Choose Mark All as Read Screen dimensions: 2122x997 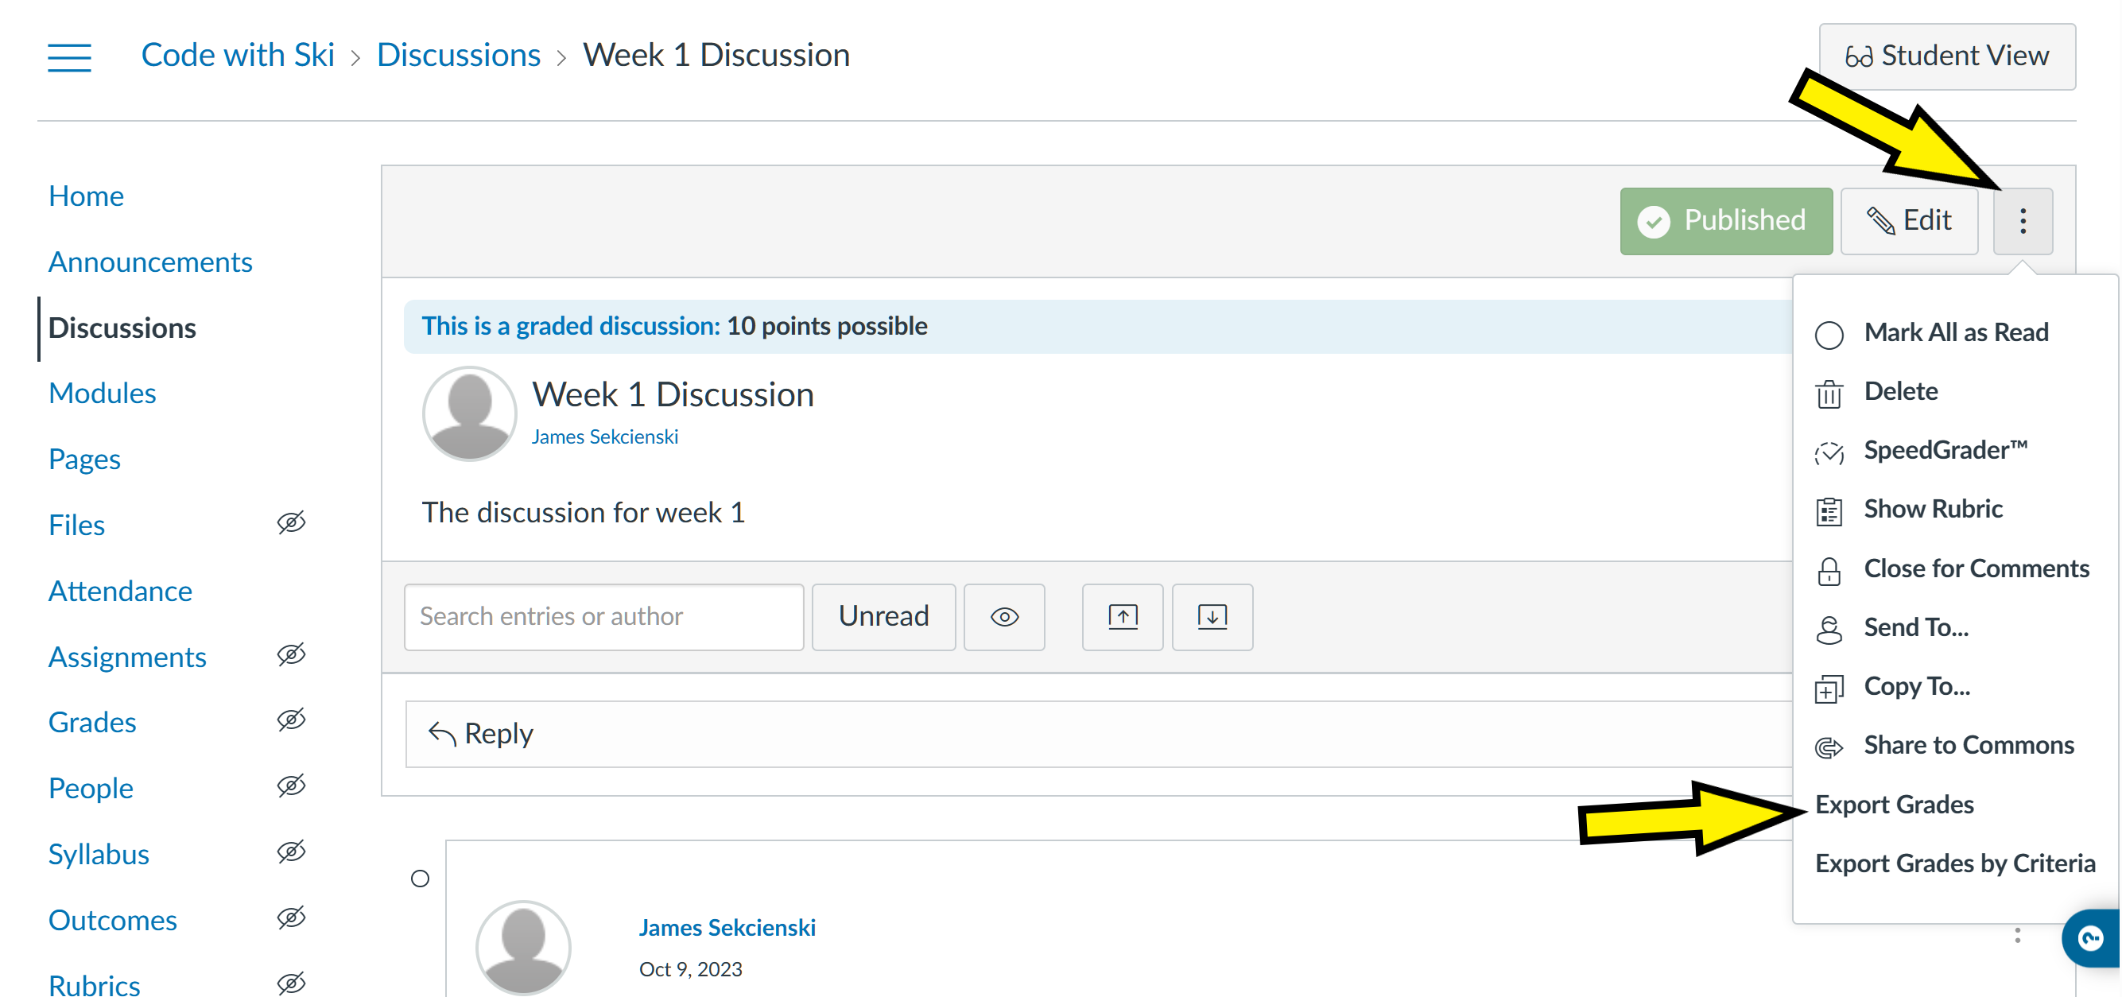pyautogui.click(x=1957, y=332)
